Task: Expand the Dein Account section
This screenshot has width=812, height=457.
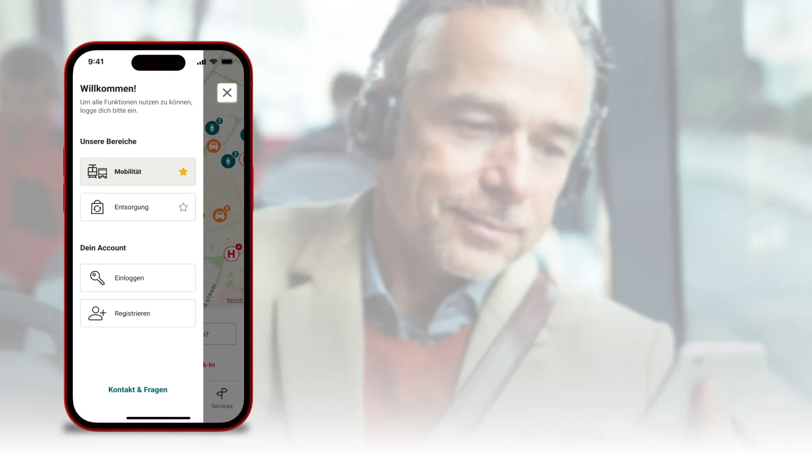Action: [x=103, y=248]
